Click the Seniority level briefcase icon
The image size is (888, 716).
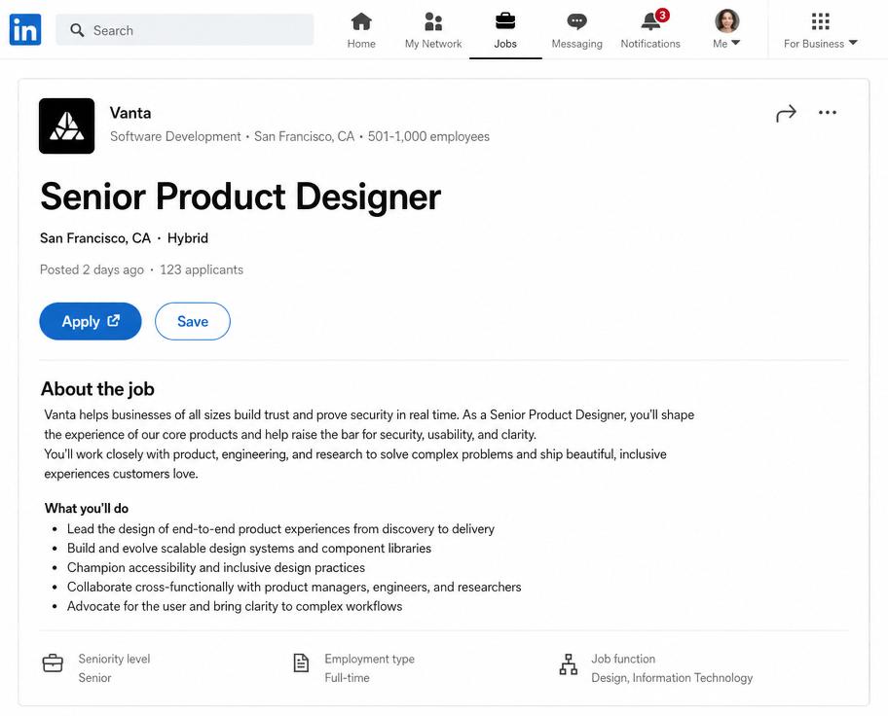click(x=53, y=662)
